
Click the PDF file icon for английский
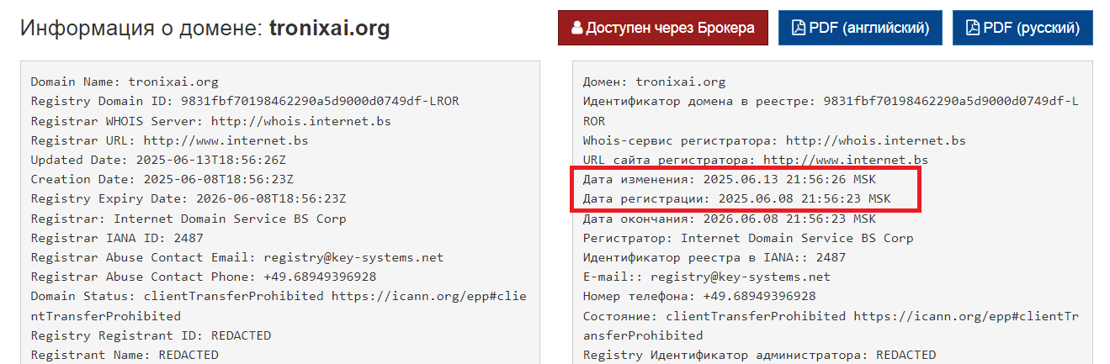click(x=799, y=28)
